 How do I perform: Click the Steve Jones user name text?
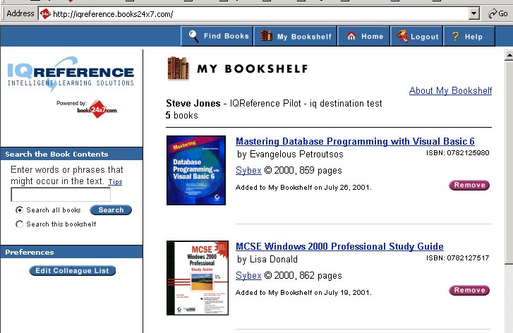pos(193,104)
